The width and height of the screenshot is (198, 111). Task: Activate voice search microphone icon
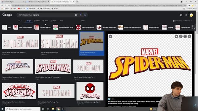click(x=80, y=15)
